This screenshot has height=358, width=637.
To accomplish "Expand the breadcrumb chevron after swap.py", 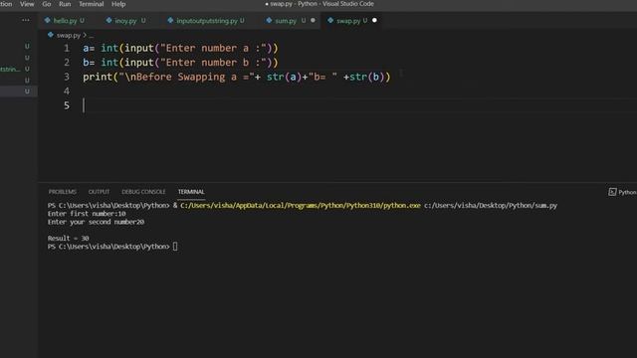I will 85,36.
